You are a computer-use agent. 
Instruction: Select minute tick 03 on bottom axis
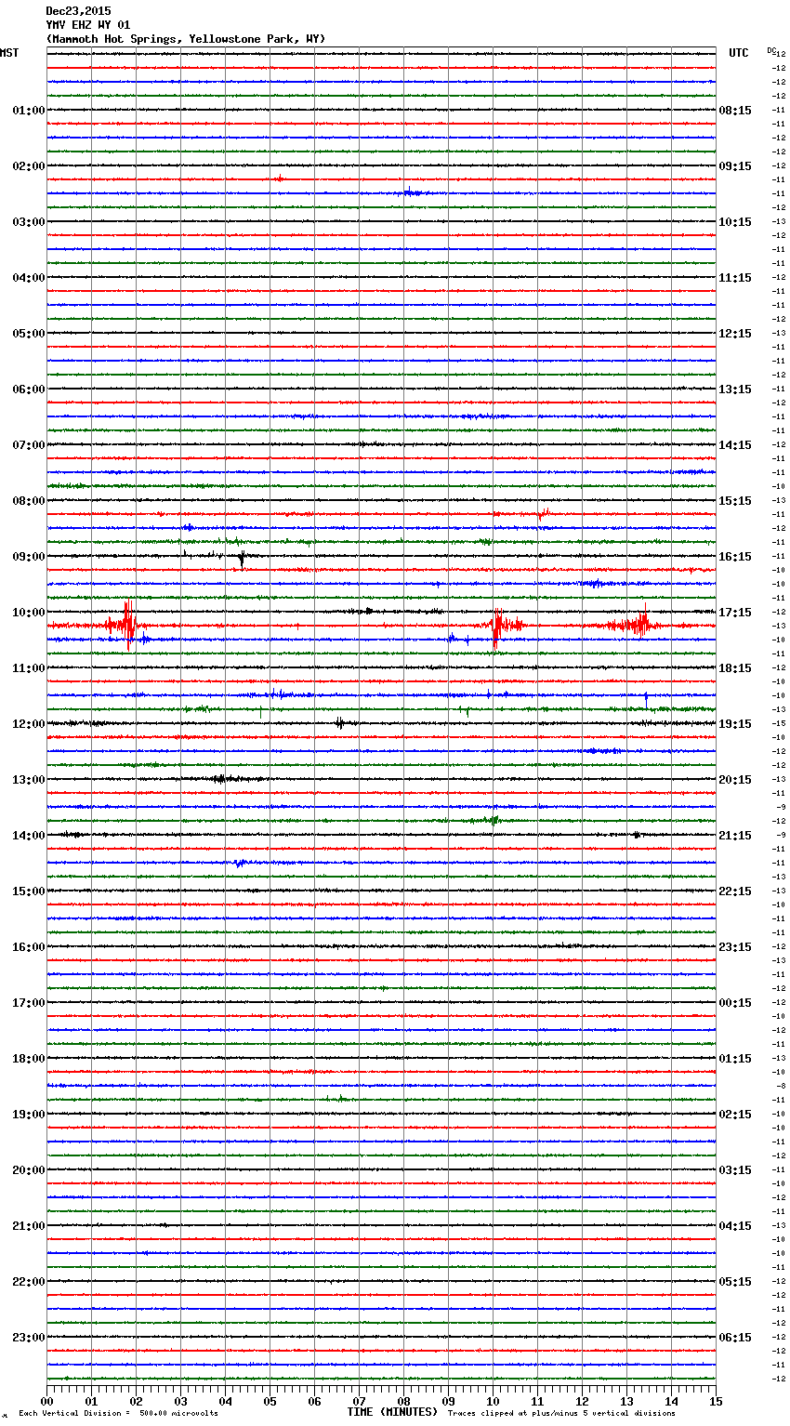tap(180, 1401)
